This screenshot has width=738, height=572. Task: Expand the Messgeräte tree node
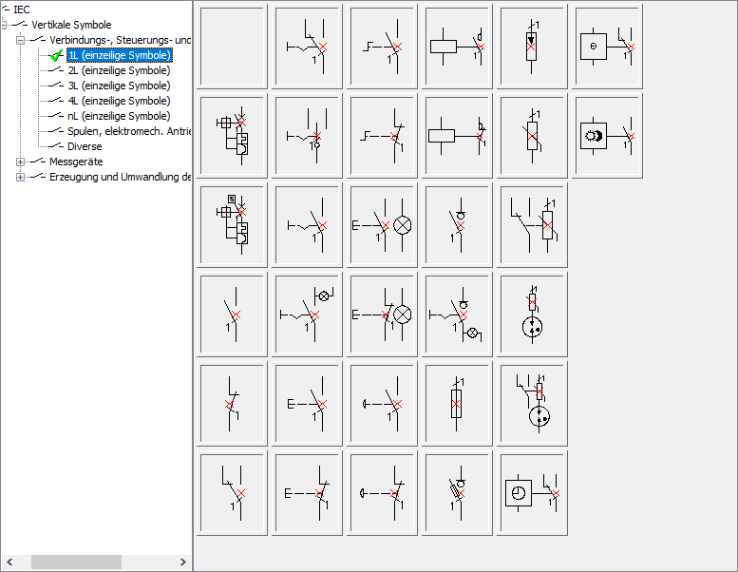[x=20, y=162]
